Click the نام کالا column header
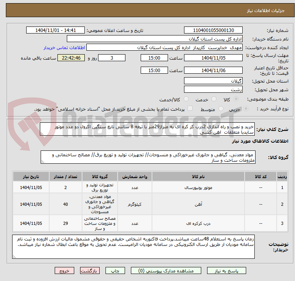This screenshot has height=281, width=295. [x=198, y=177]
